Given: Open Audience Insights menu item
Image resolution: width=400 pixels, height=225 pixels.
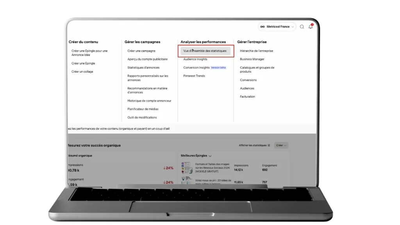Looking at the screenshot, I should pyautogui.click(x=195, y=59).
